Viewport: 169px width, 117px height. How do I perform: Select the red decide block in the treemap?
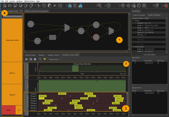(9, 109)
